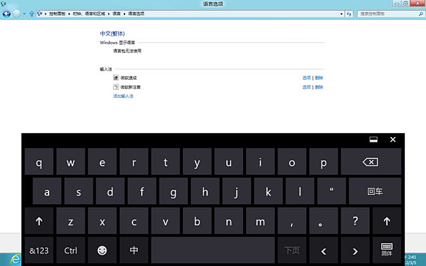Tap the p key on touch keyboard
The width and height of the screenshot is (426, 266).
(x=323, y=162)
